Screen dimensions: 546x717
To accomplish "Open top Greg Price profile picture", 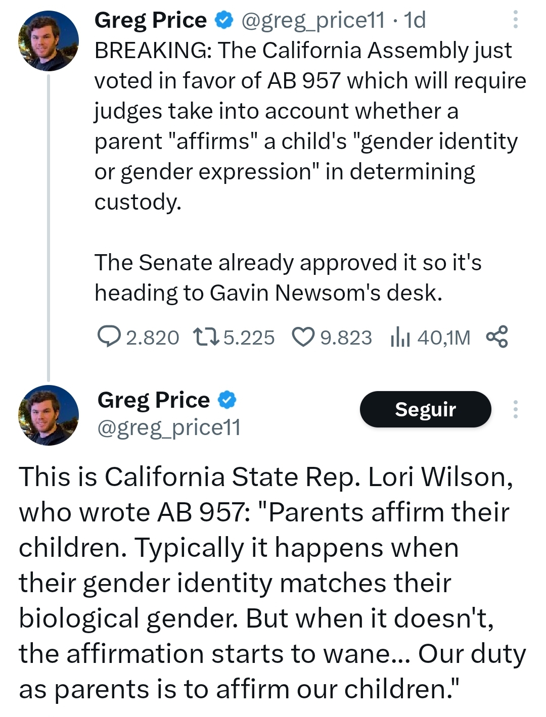I will (49, 40).
